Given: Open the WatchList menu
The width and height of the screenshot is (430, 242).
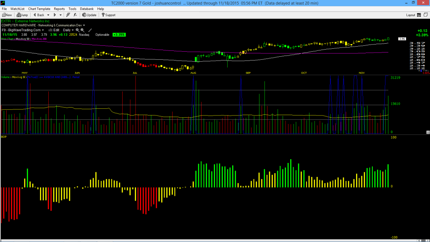Looking at the screenshot, I should pyautogui.click(x=17, y=9).
